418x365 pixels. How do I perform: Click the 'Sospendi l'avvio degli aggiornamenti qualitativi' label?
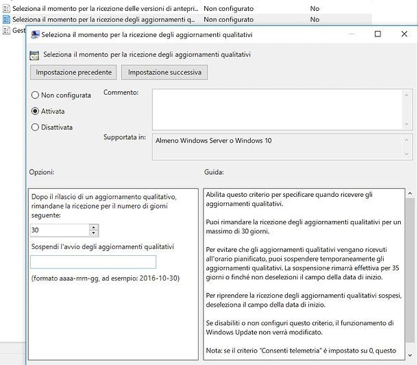coord(103,246)
